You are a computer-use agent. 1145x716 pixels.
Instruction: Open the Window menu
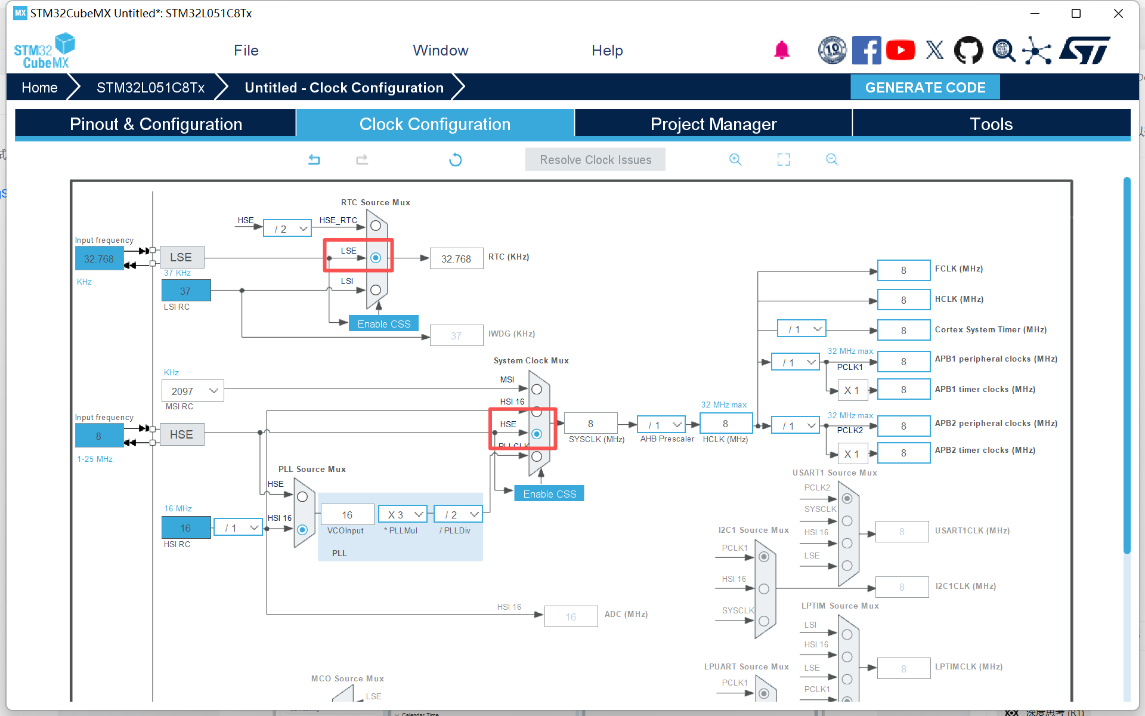(x=441, y=51)
